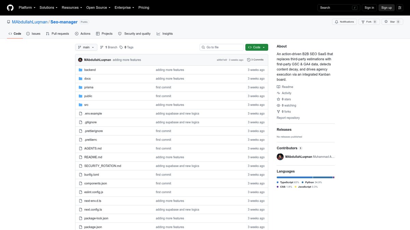Click the eslint.config.js file icon
This screenshot has height=230, width=410.
(81, 192)
